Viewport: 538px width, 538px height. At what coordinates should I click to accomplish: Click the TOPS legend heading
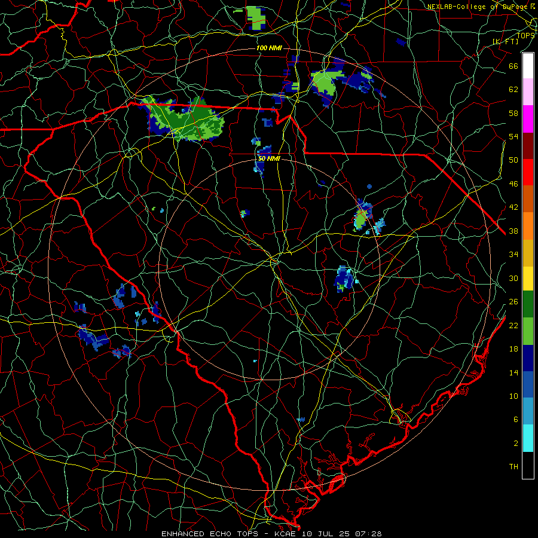[525, 36]
